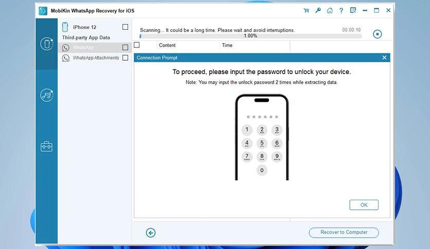
Task: Tick the WhatsApp Attachments checkbox
Action: point(126,58)
